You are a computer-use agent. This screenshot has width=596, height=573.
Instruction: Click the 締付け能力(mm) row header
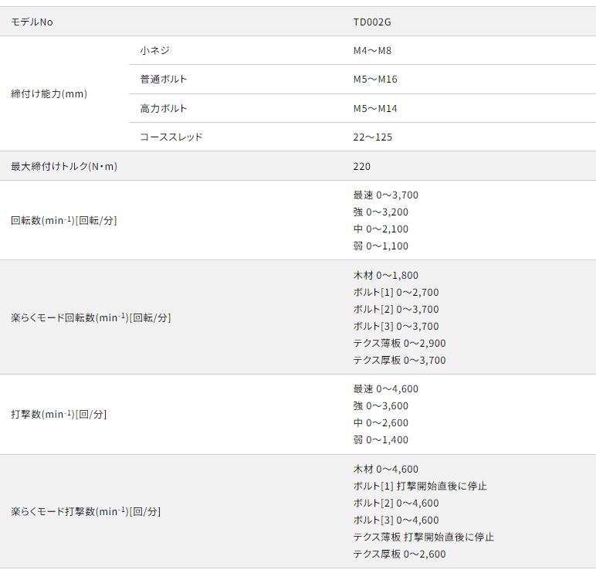[x=49, y=93]
